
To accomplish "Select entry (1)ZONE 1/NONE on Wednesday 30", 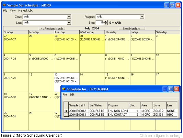I will coord(92,39).
